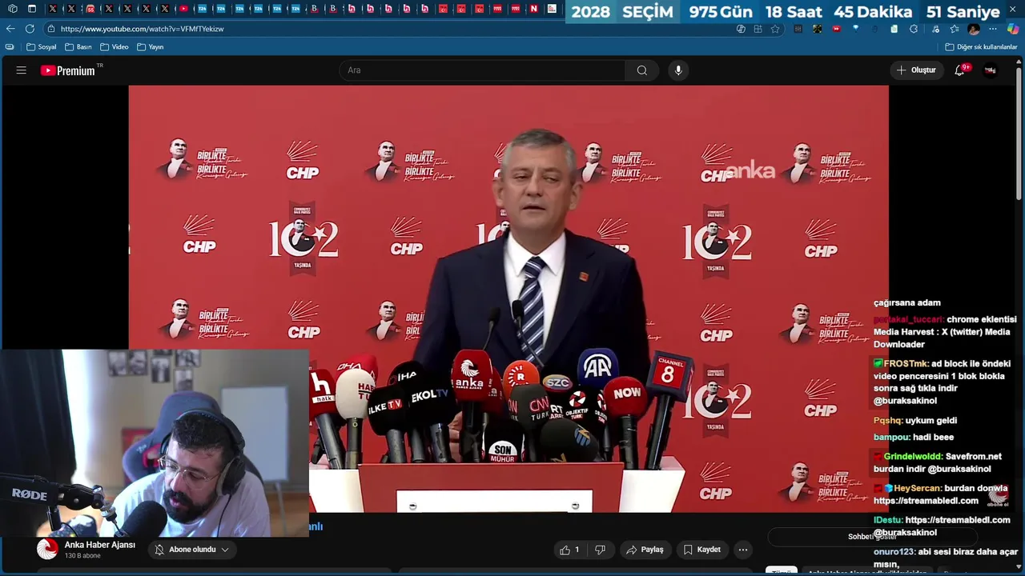The width and height of the screenshot is (1025, 576).
Task: Click the Kaydet save button
Action: pyautogui.click(x=701, y=550)
